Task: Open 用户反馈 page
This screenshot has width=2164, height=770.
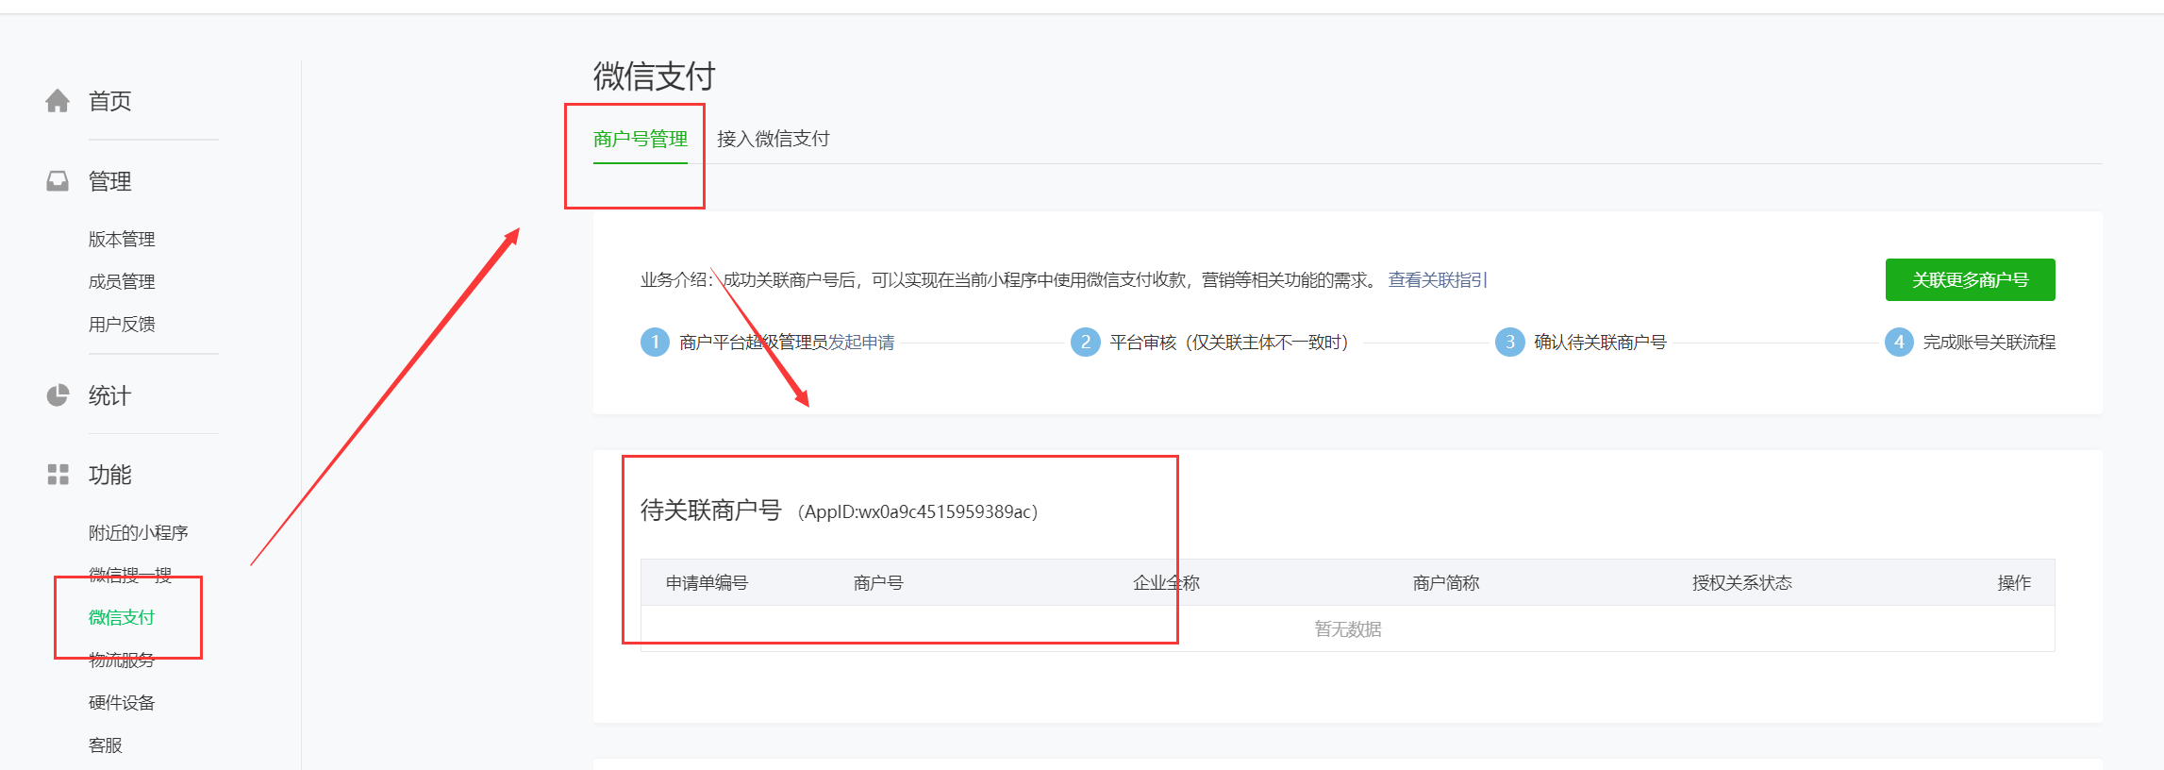Action: pos(122,325)
